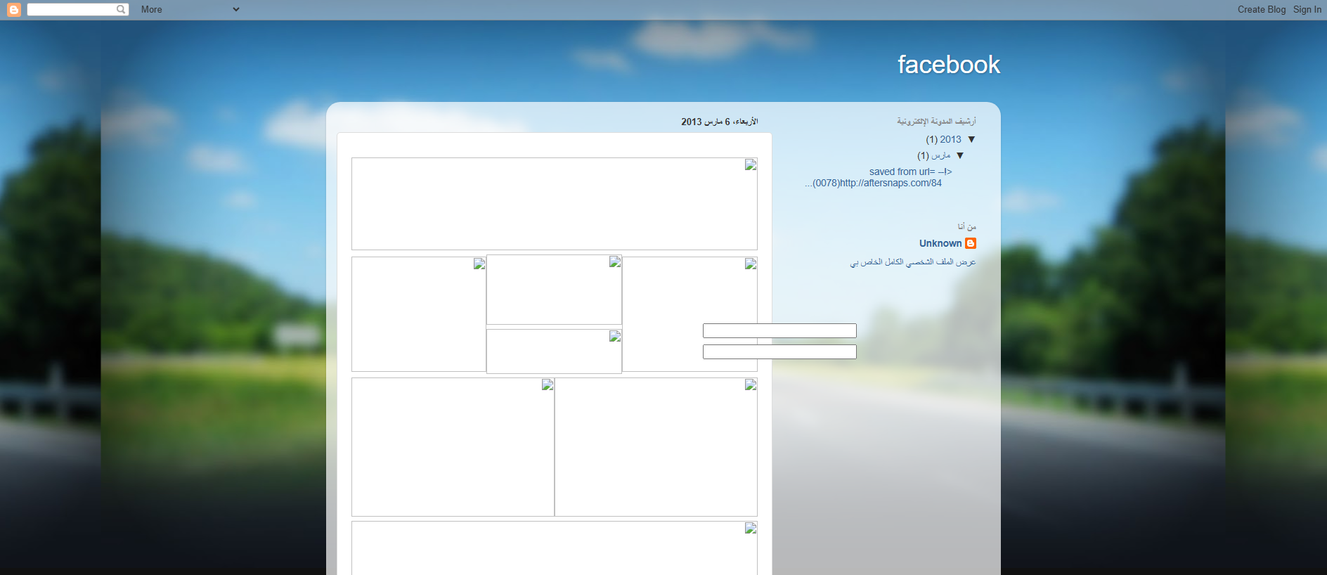Click the orange Blogger icon beside Unknown

point(971,243)
